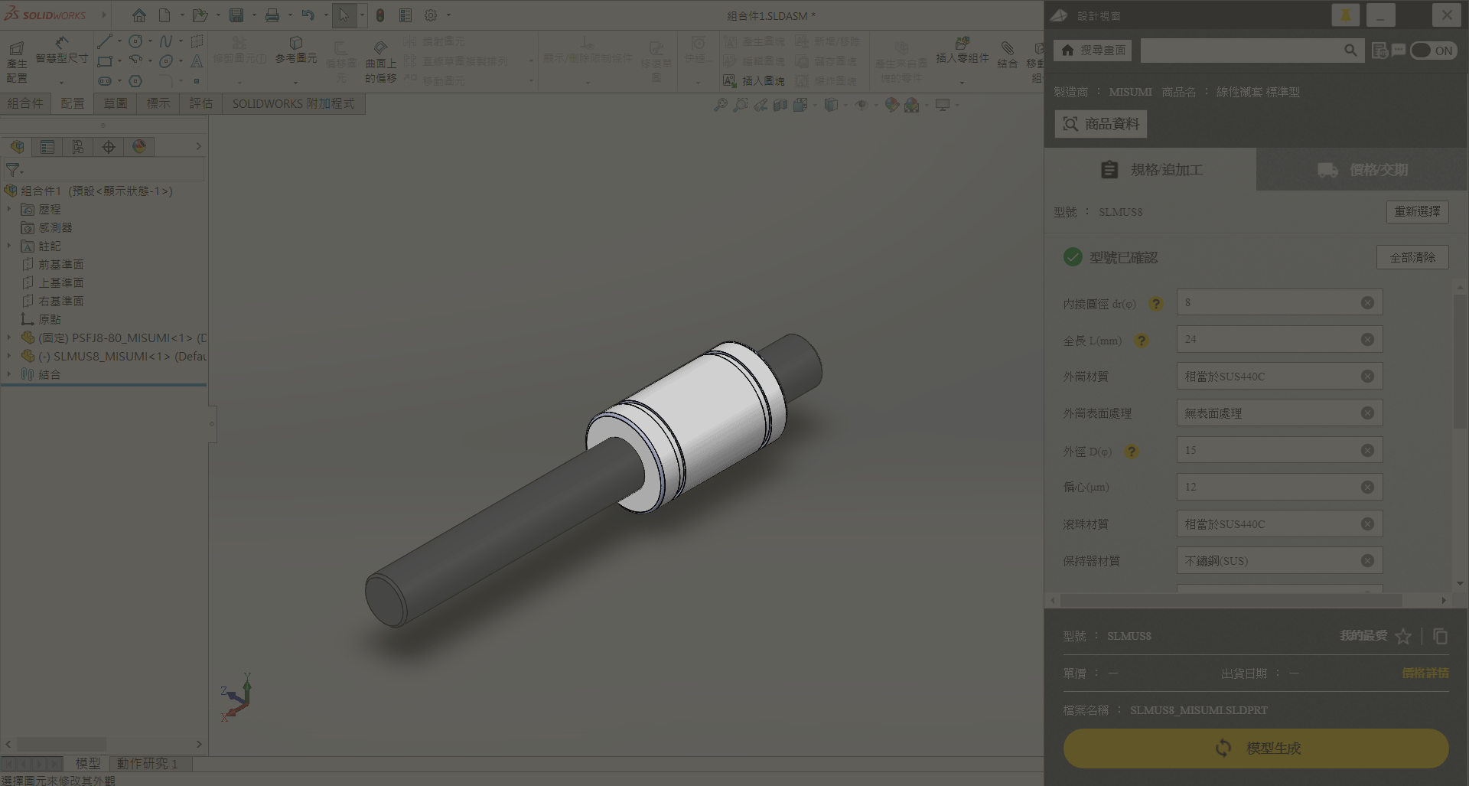This screenshot has width=1469, height=786.
Task: Click the favorites star icon
Action: tap(1402, 636)
